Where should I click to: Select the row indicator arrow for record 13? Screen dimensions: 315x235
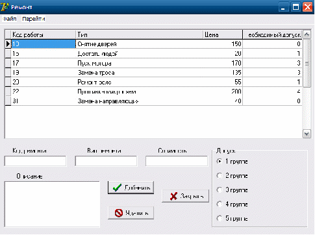[x=8, y=44]
